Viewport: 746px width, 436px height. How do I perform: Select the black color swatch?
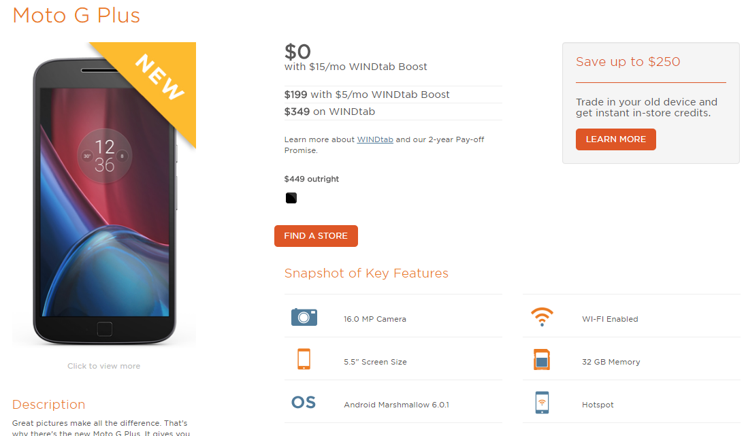click(x=291, y=199)
